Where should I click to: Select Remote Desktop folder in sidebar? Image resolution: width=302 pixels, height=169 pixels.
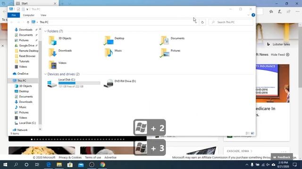pyautogui.click(x=27, y=51)
